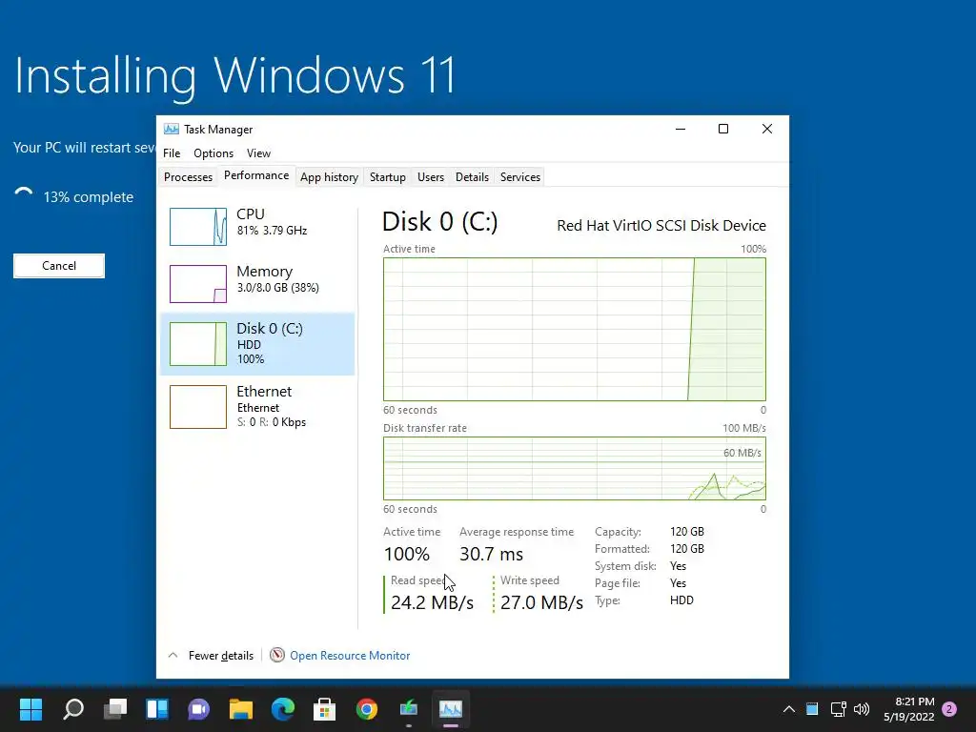
Task: Open the View menu
Action: 258,153
